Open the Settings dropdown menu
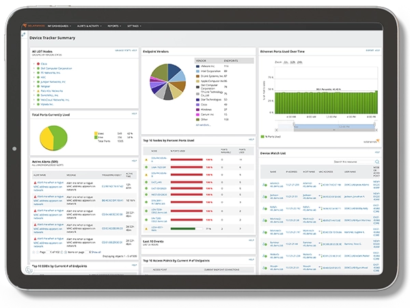410x308 pixels. pos(134,26)
